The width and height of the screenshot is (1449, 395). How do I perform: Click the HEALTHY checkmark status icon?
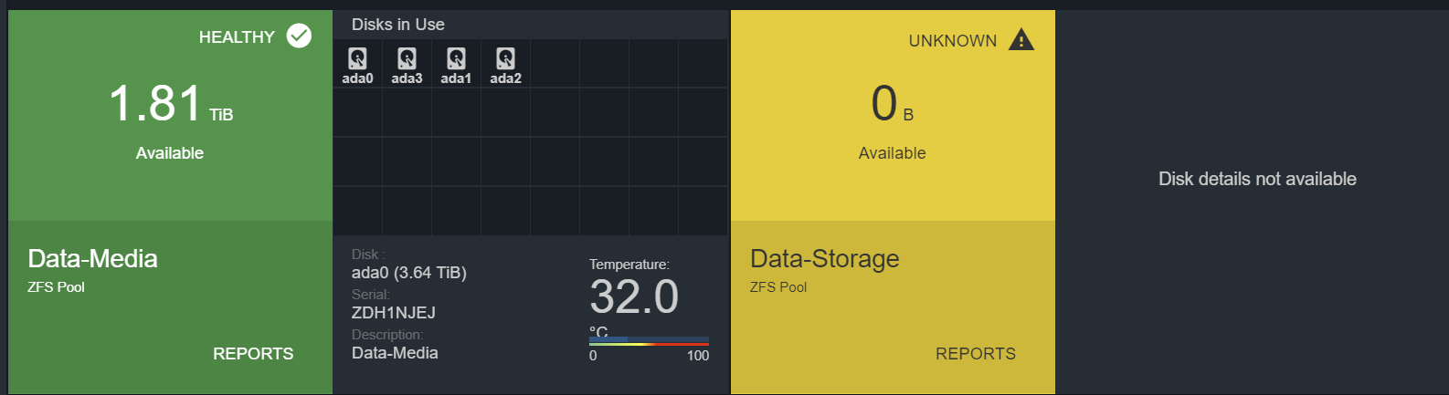[299, 36]
